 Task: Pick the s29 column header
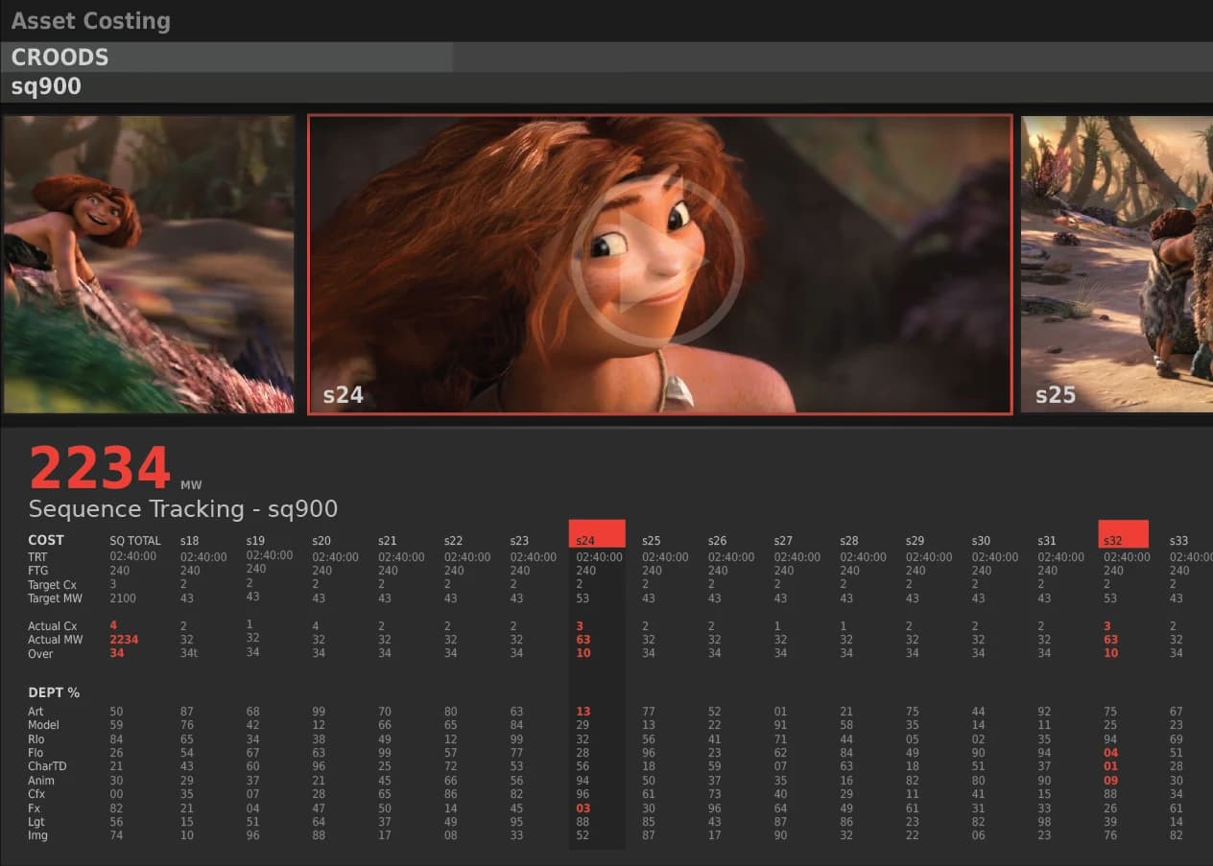(x=916, y=541)
